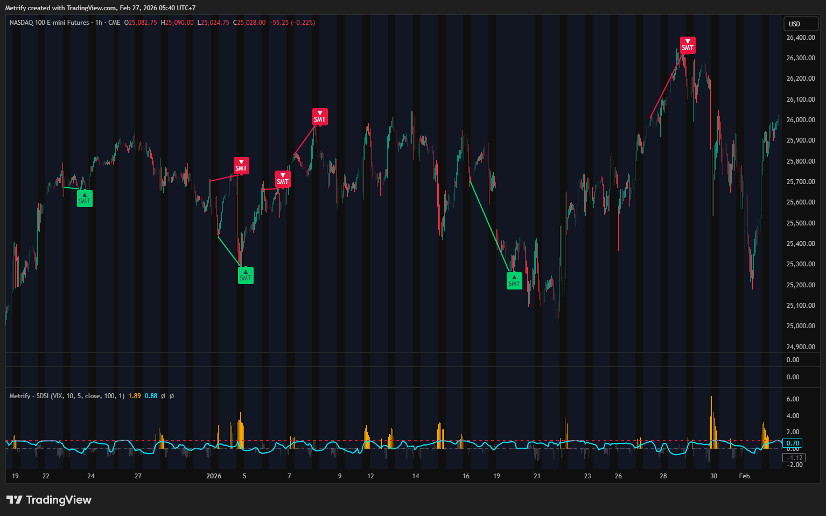This screenshot has height=516, width=826.
Task: Click the change value −55.25 (−0.22%)
Action: click(292, 23)
